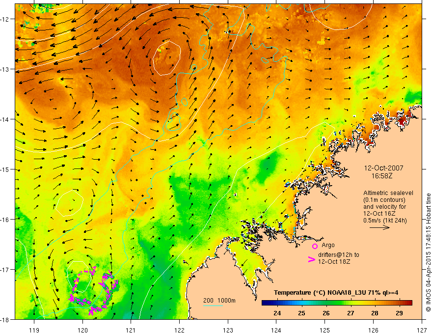This screenshot has height=334, width=432.
Task: Click the '-16' latitude axis label
Action: click(x=5, y=220)
